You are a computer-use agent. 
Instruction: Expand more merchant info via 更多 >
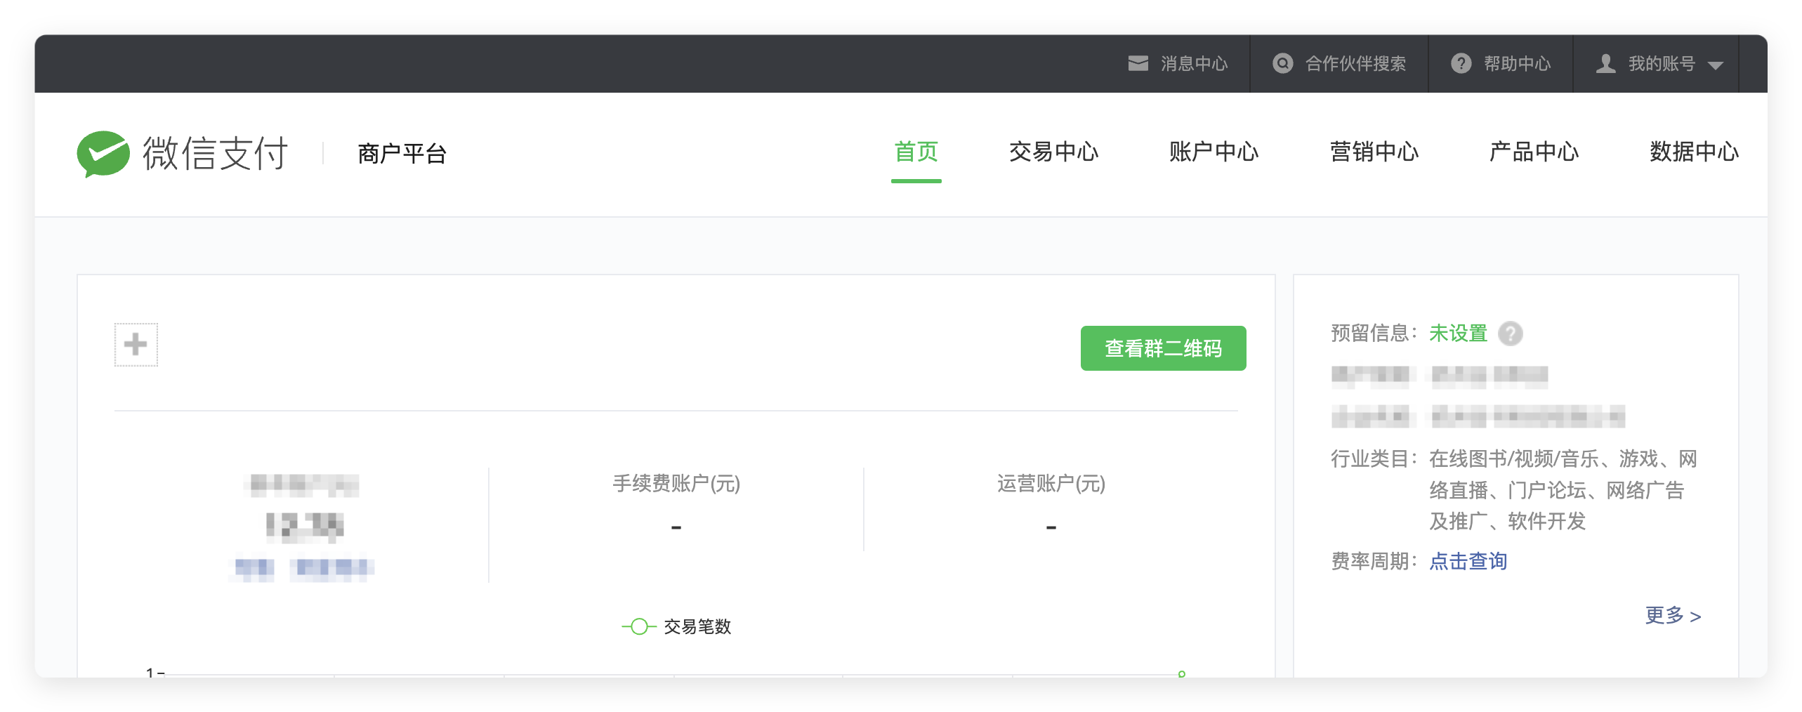[x=1673, y=616]
